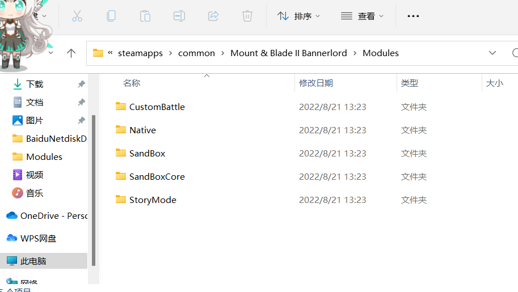Select the StoryMode folder name
This screenshot has width=518, height=292.
153,200
